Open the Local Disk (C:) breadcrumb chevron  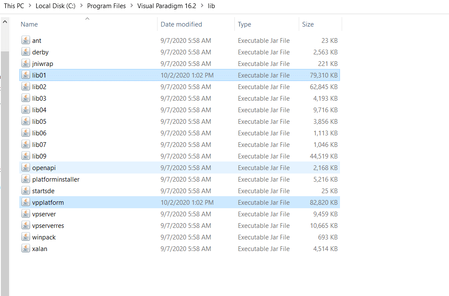81,6
